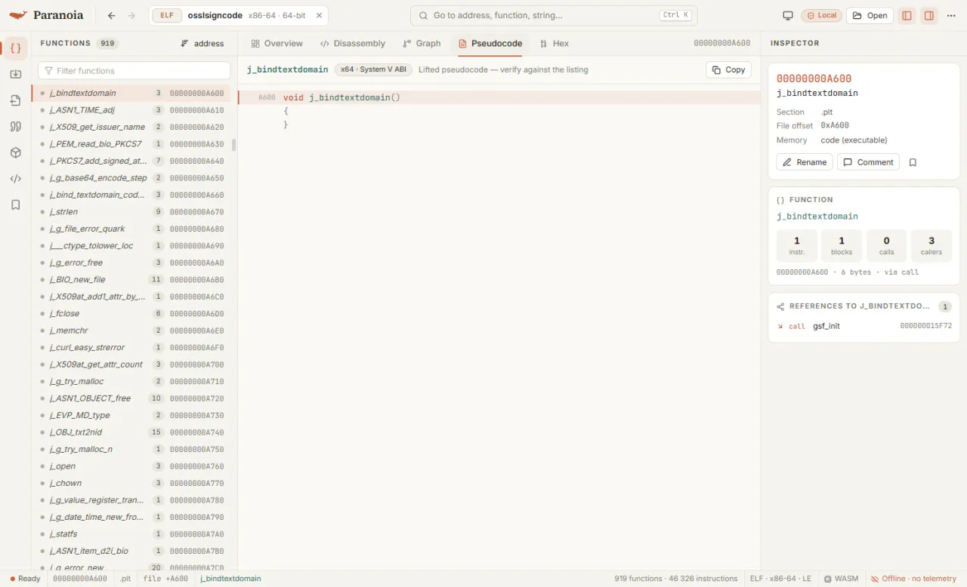Image resolution: width=967 pixels, height=587 pixels.
Task: Switch to the Graph tab
Action: tap(422, 44)
